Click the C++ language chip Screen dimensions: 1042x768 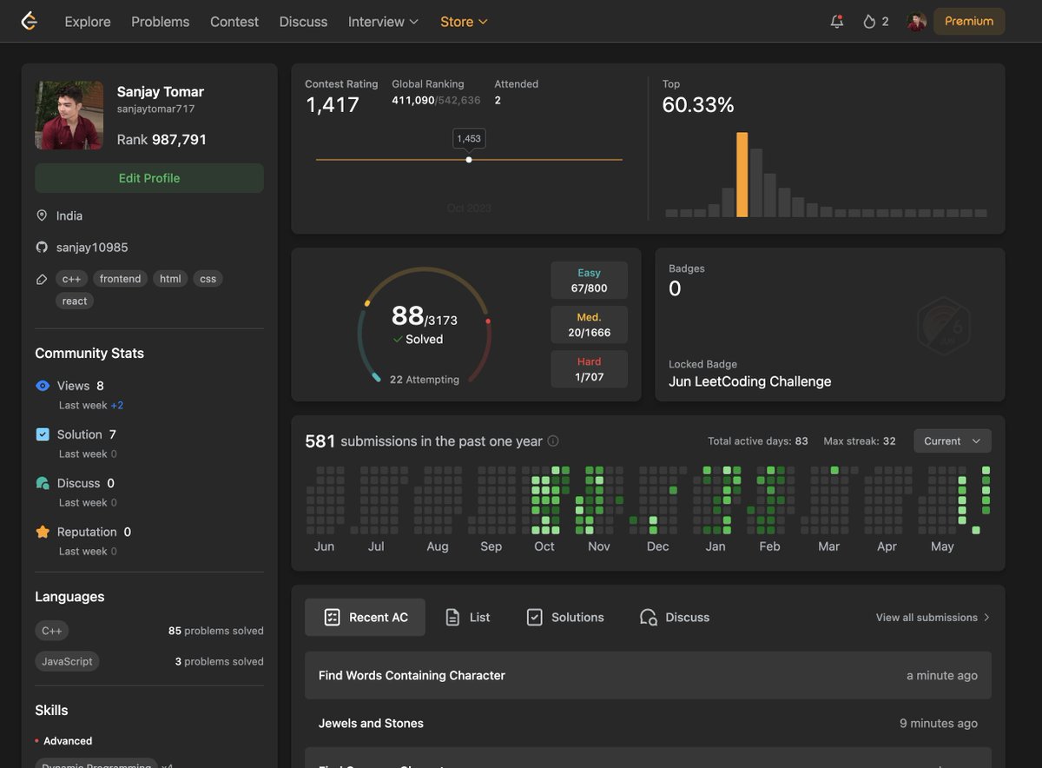click(52, 631)
